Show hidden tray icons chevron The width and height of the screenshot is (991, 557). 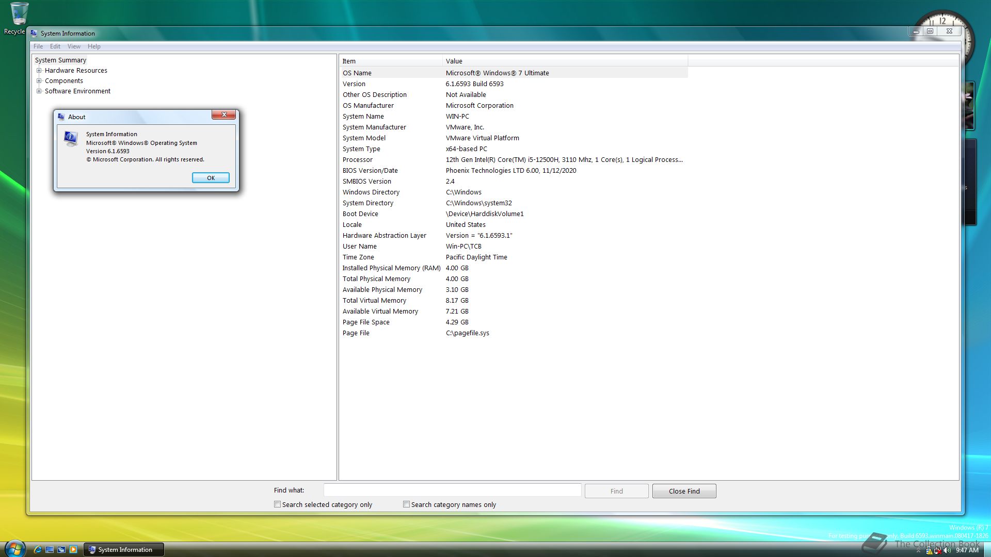click(x=918, y=551)
